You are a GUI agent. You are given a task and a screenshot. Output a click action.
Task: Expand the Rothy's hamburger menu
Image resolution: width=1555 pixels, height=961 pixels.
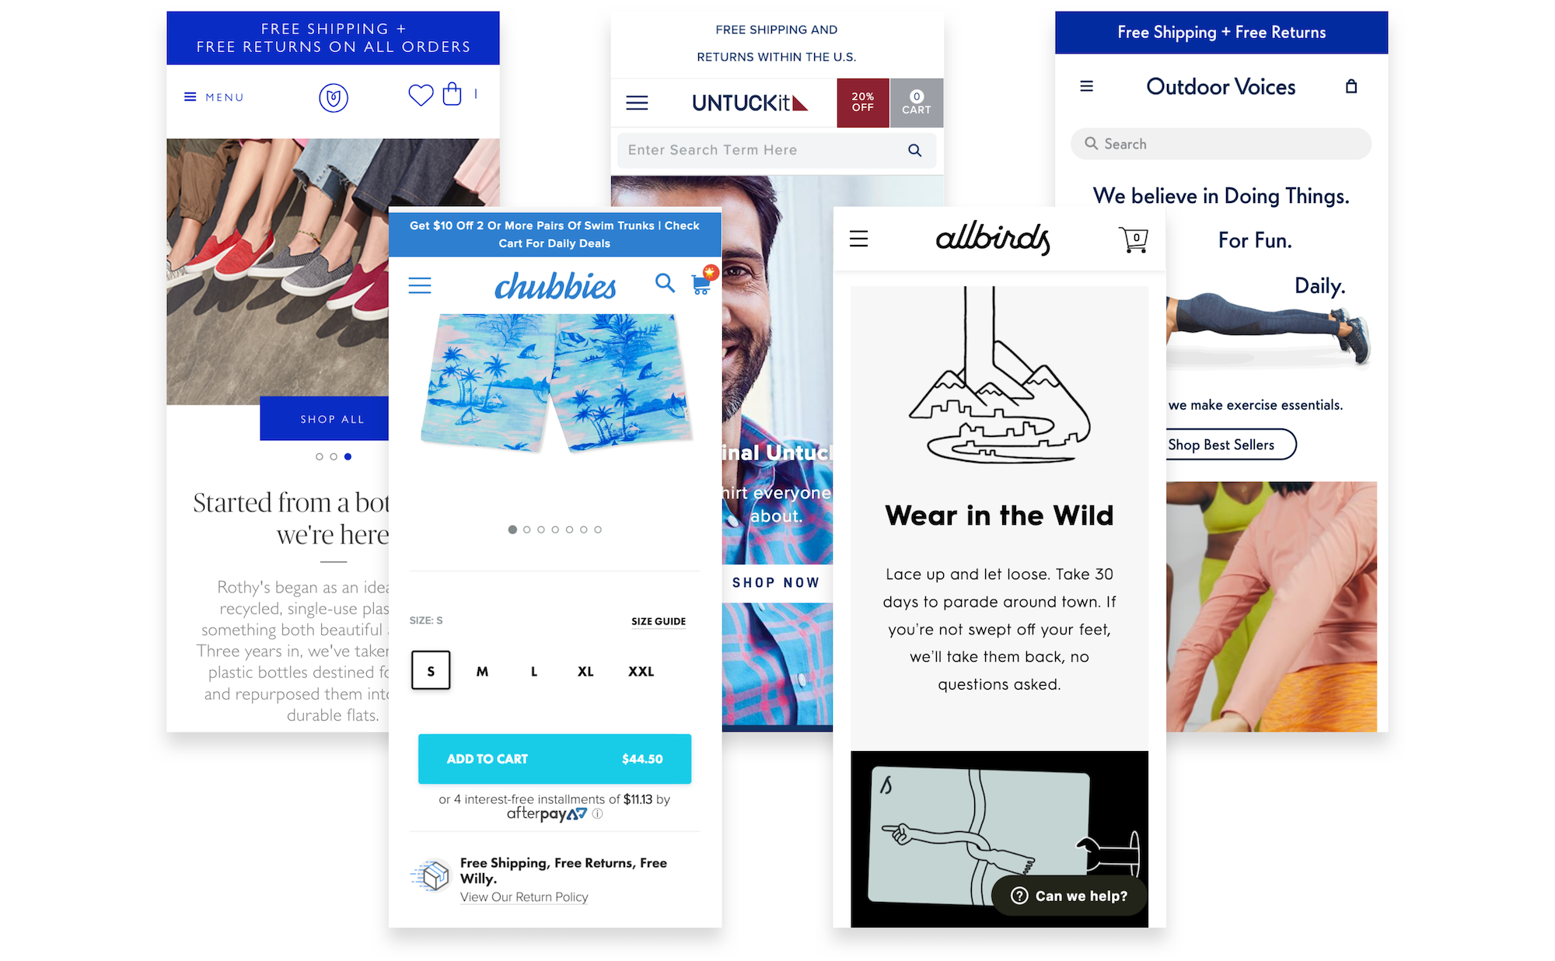(187, 96)
